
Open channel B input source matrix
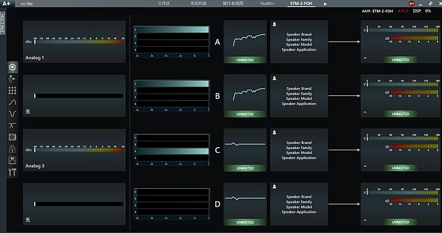(172, 96)
